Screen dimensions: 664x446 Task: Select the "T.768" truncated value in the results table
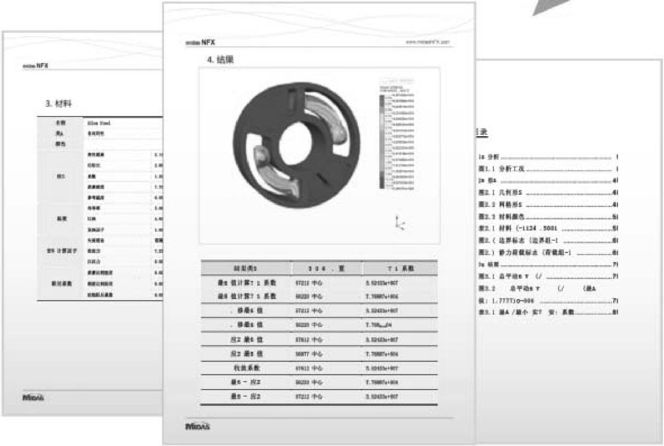point(379,325)
